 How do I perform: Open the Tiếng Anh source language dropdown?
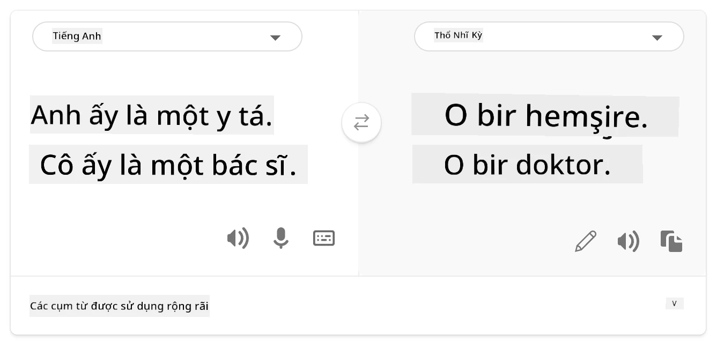(x=167, y=36)
